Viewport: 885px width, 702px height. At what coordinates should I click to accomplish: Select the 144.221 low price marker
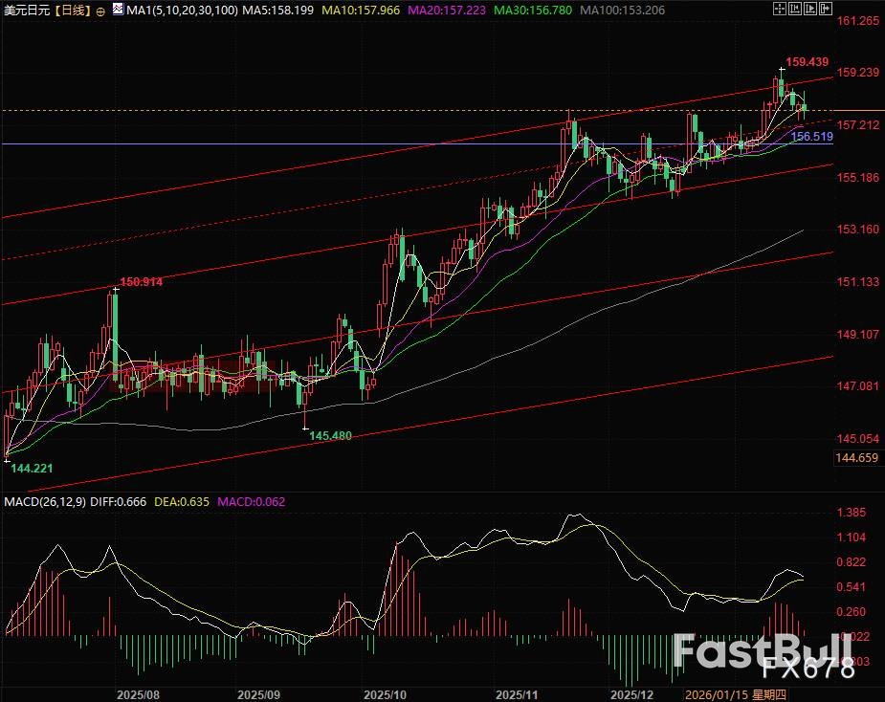pyautogui.click(x=31, y=468)
